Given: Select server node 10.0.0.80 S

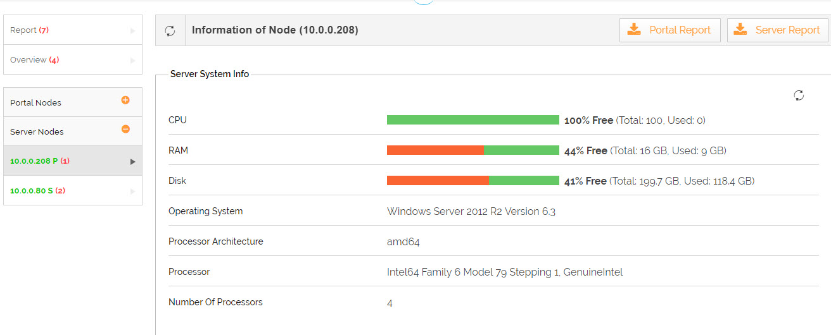Looking at the screenshot, I should (x=73, y=190).
